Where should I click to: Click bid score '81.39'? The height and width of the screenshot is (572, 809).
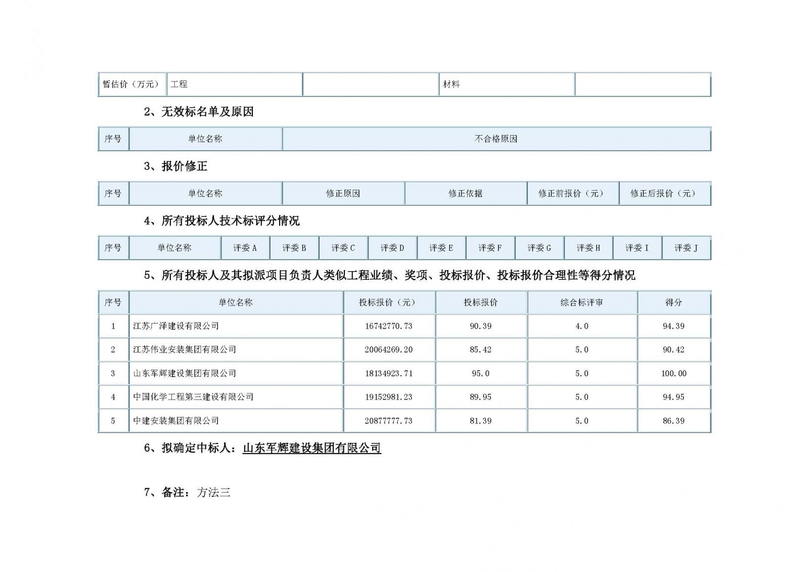pos(481,421)
